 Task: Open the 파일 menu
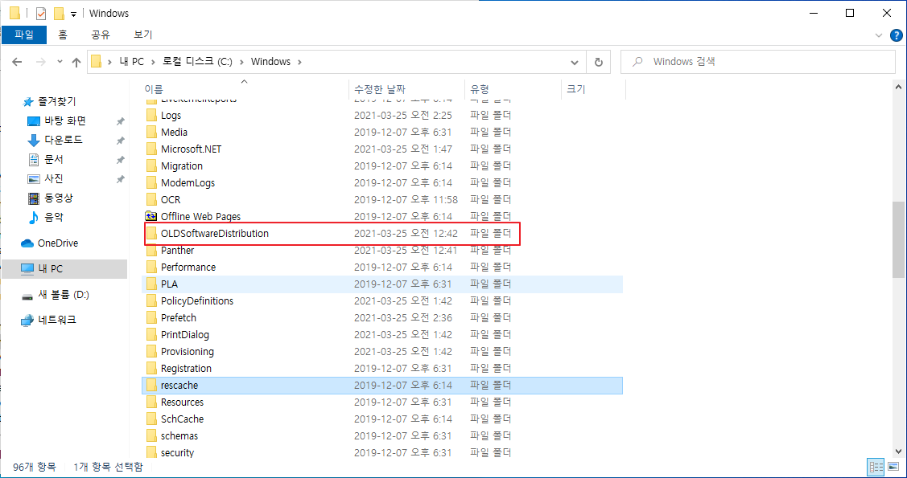click(24, 35)
